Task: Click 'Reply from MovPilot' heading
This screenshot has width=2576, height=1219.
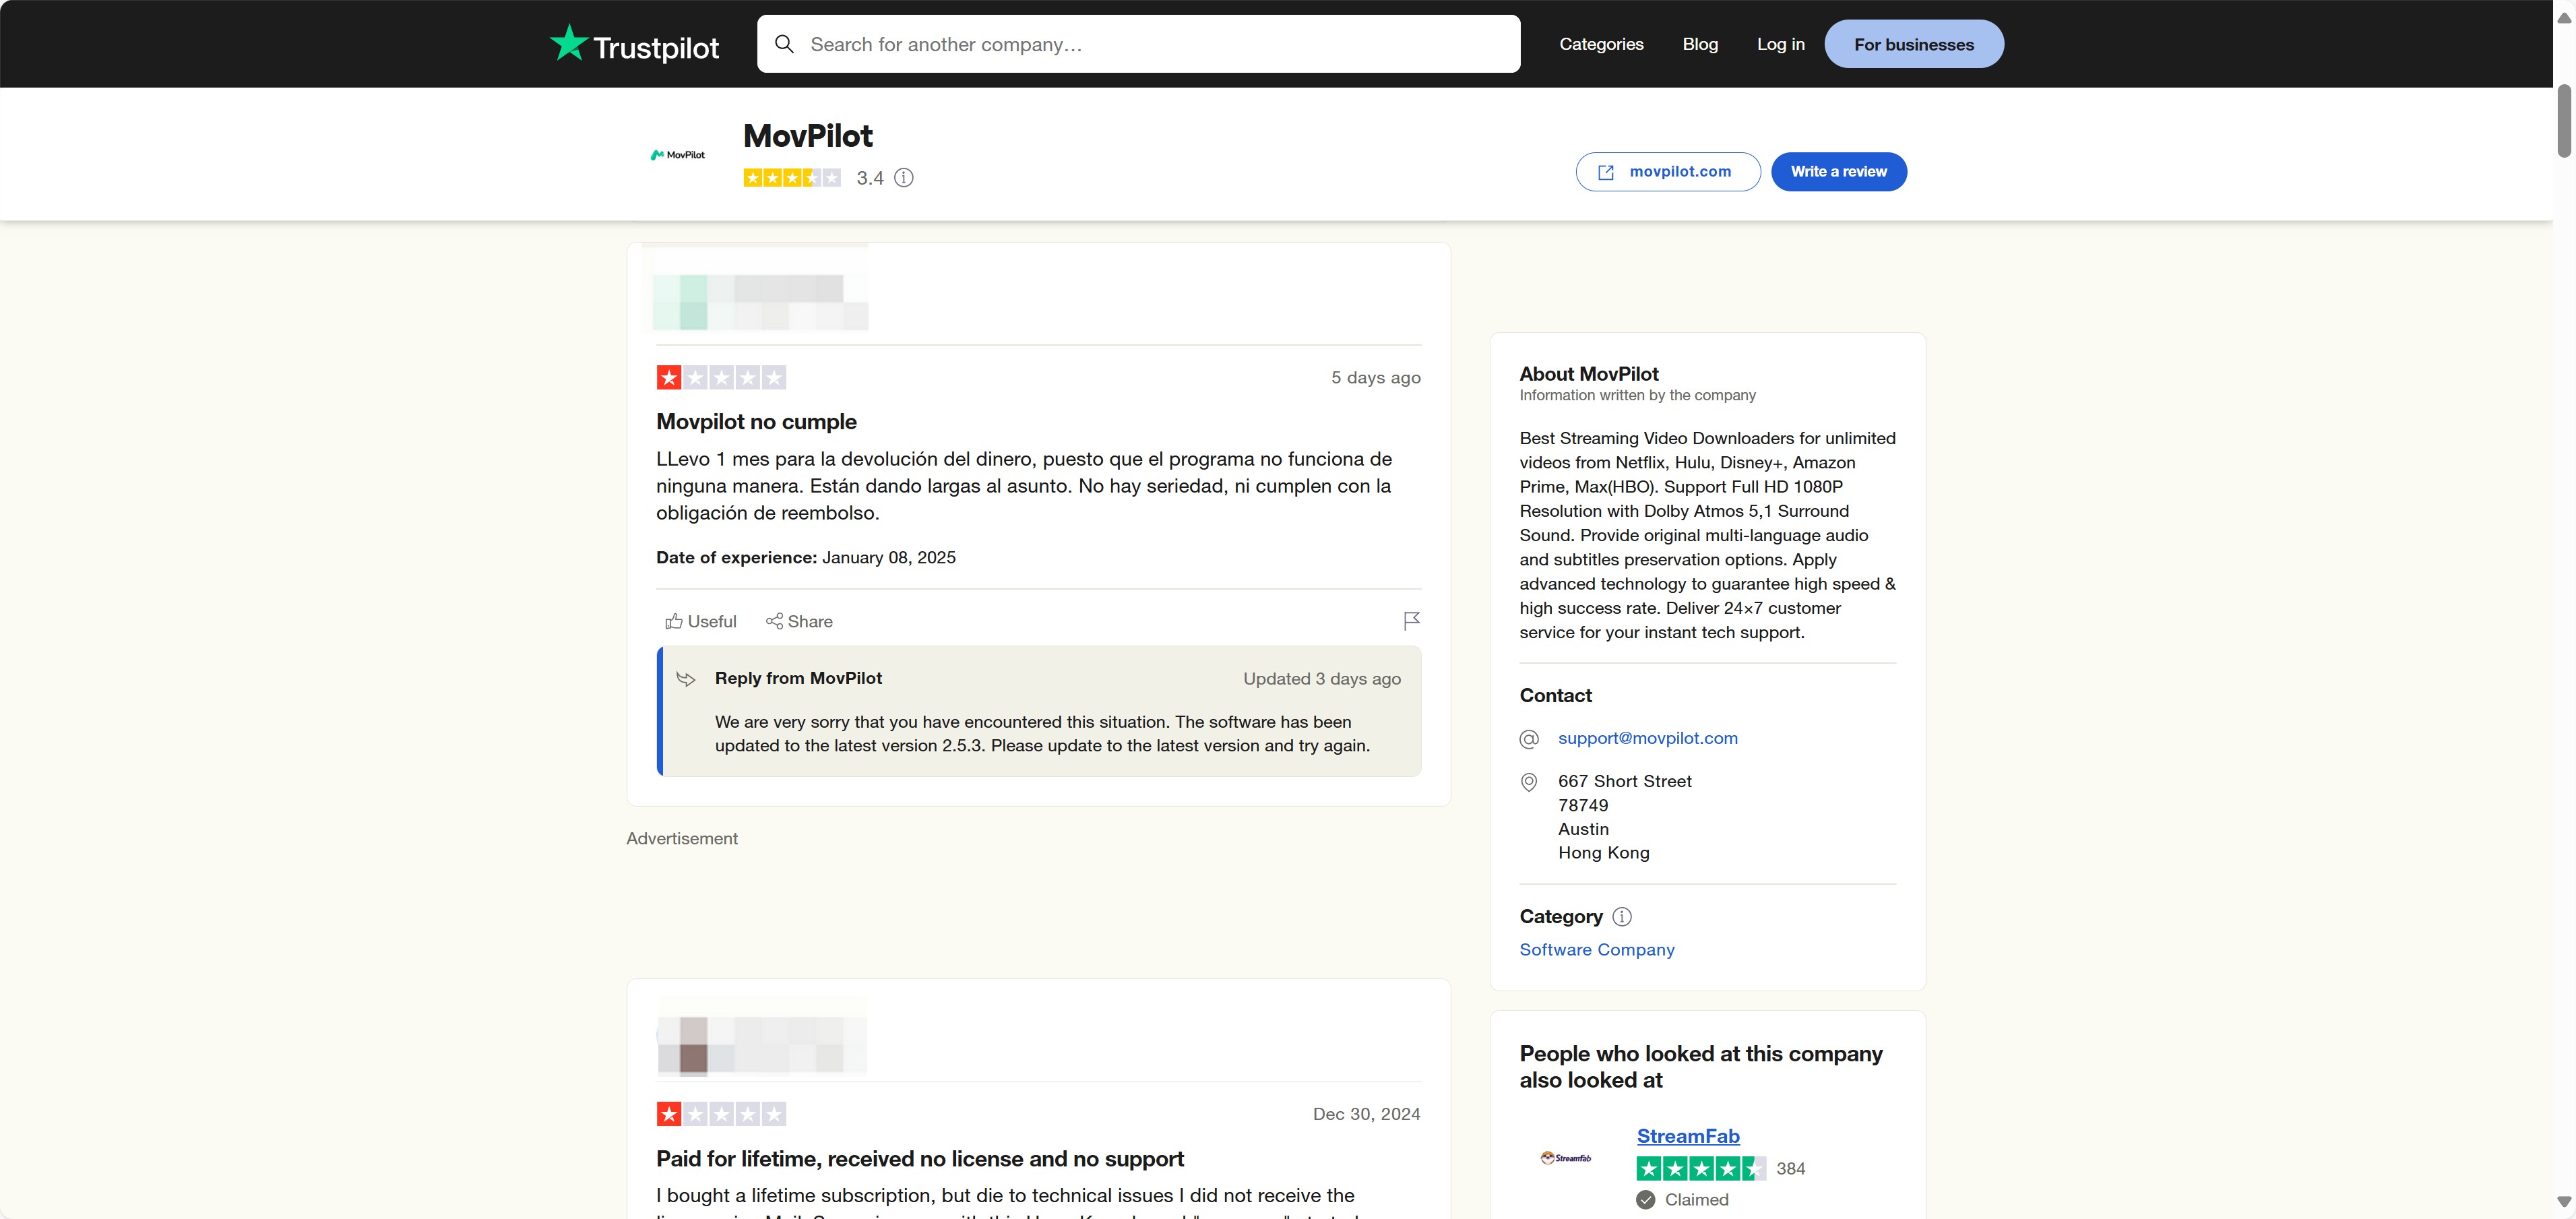Action: coord(798,678)
